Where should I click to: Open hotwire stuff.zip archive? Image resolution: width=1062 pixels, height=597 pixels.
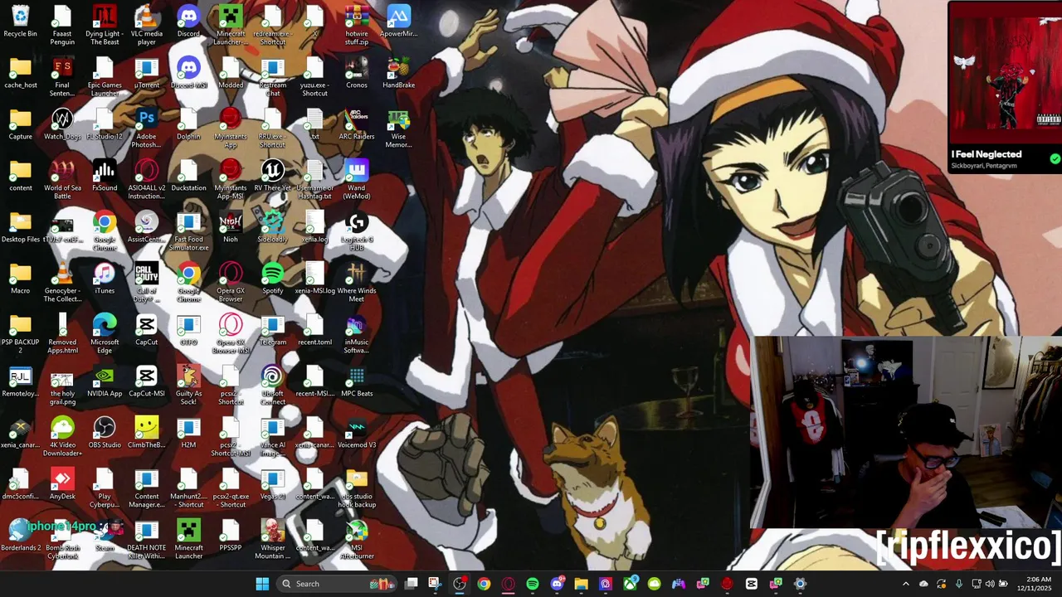click(357, 22)
